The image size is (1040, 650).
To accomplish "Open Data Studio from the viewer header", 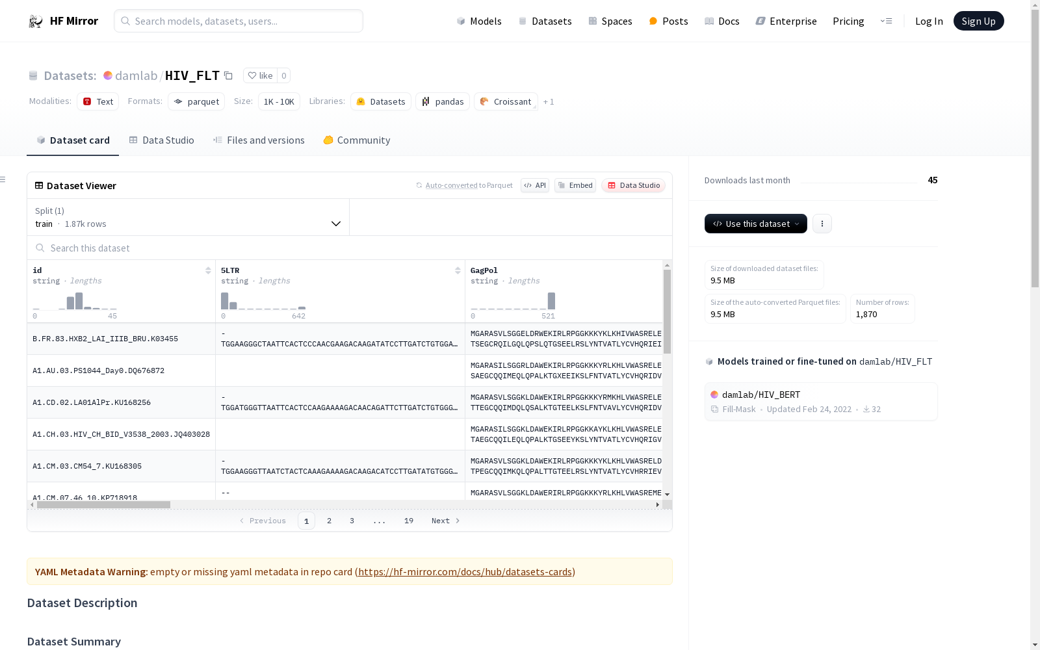I will [634, 185].
